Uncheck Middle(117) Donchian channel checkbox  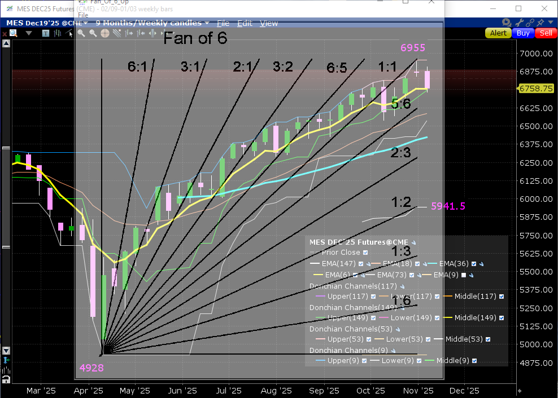[x=501, y=297]
